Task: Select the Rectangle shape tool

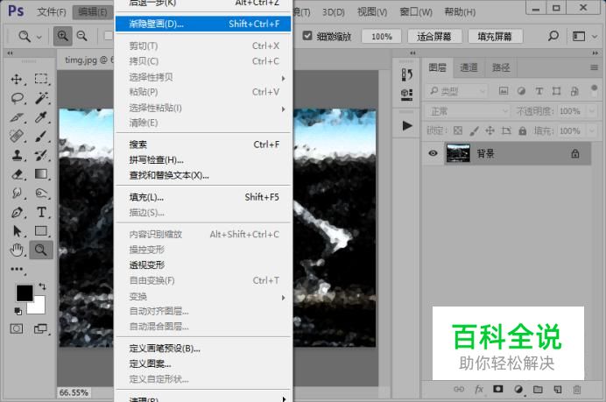Action: pyautogui.click(x=41, y=231)
